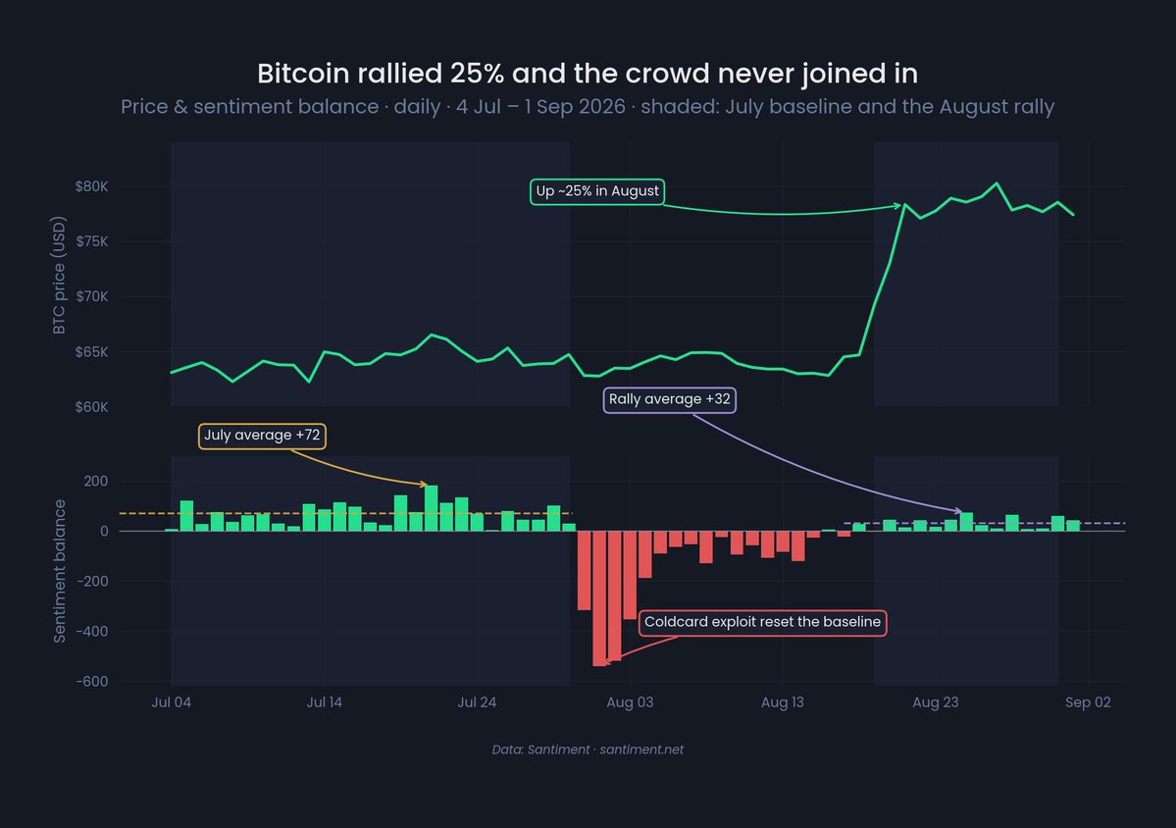Click the deepest red sentiment bar
The height and width of the screenshot is (828, 1176).
tap(599, 598)
